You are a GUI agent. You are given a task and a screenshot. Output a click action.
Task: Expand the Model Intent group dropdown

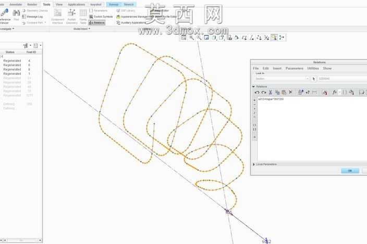82,29
